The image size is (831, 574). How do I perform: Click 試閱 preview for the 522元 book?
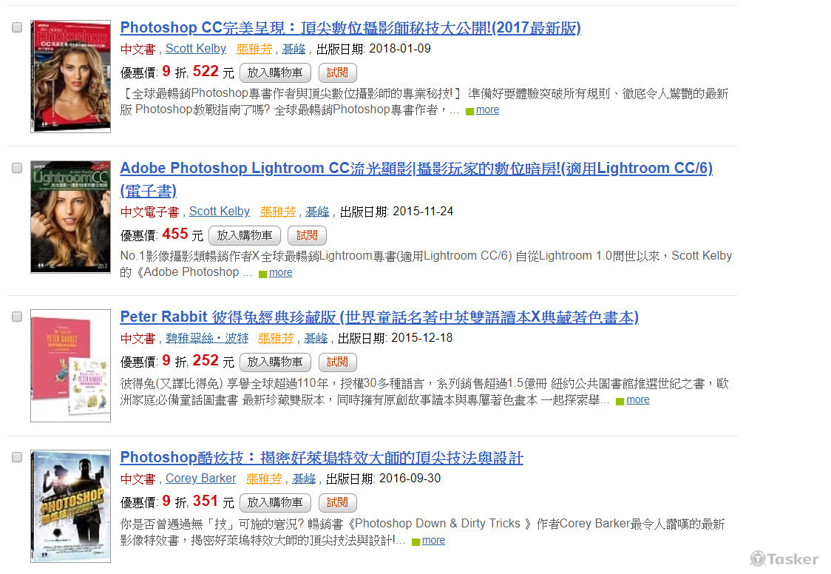point(338,72)
